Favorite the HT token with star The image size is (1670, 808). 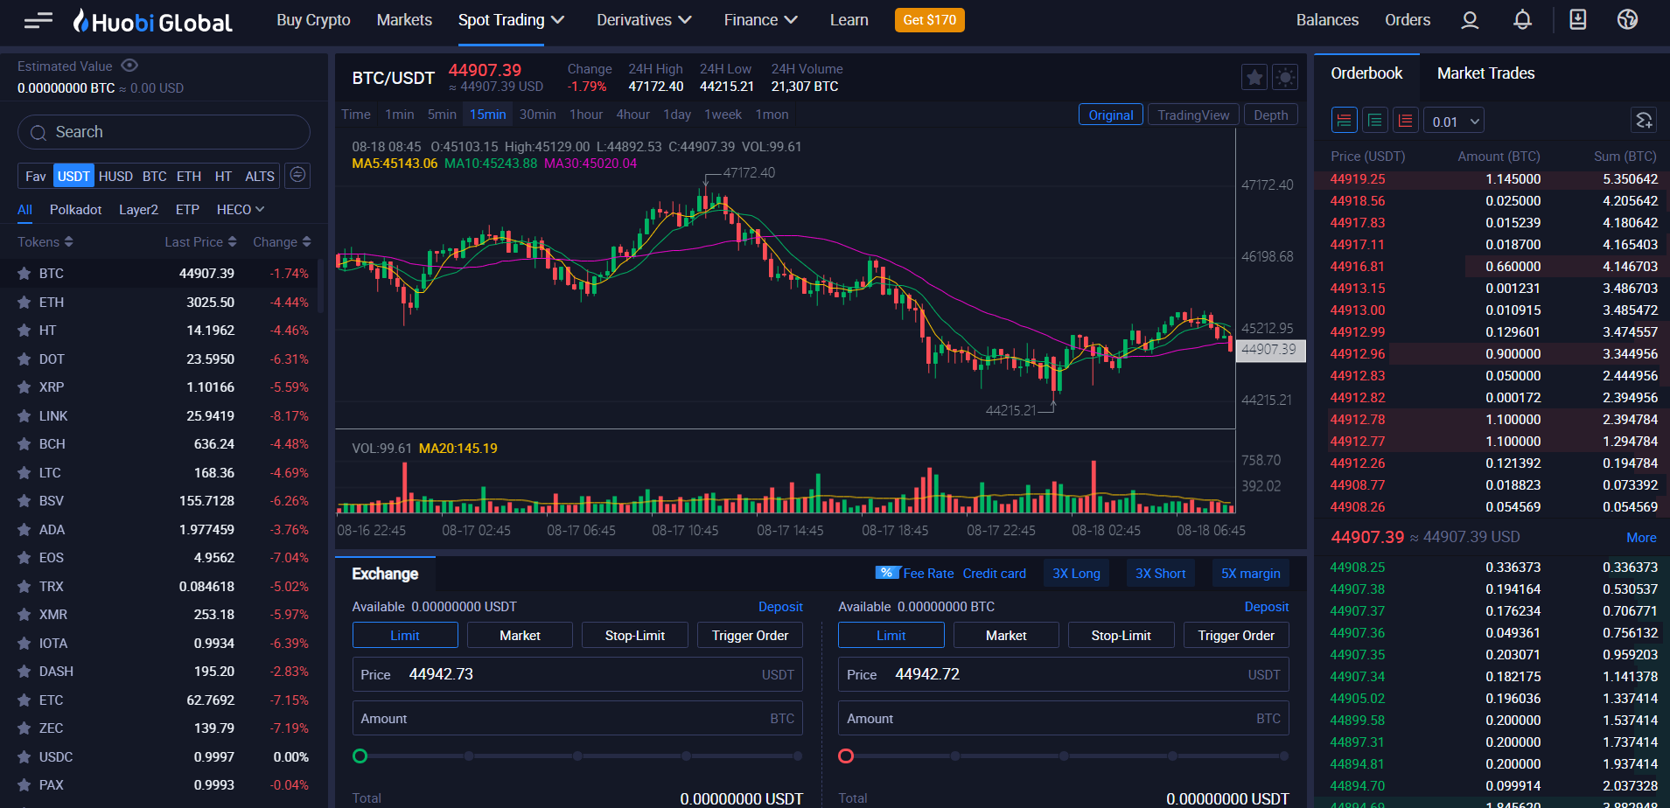24,331
